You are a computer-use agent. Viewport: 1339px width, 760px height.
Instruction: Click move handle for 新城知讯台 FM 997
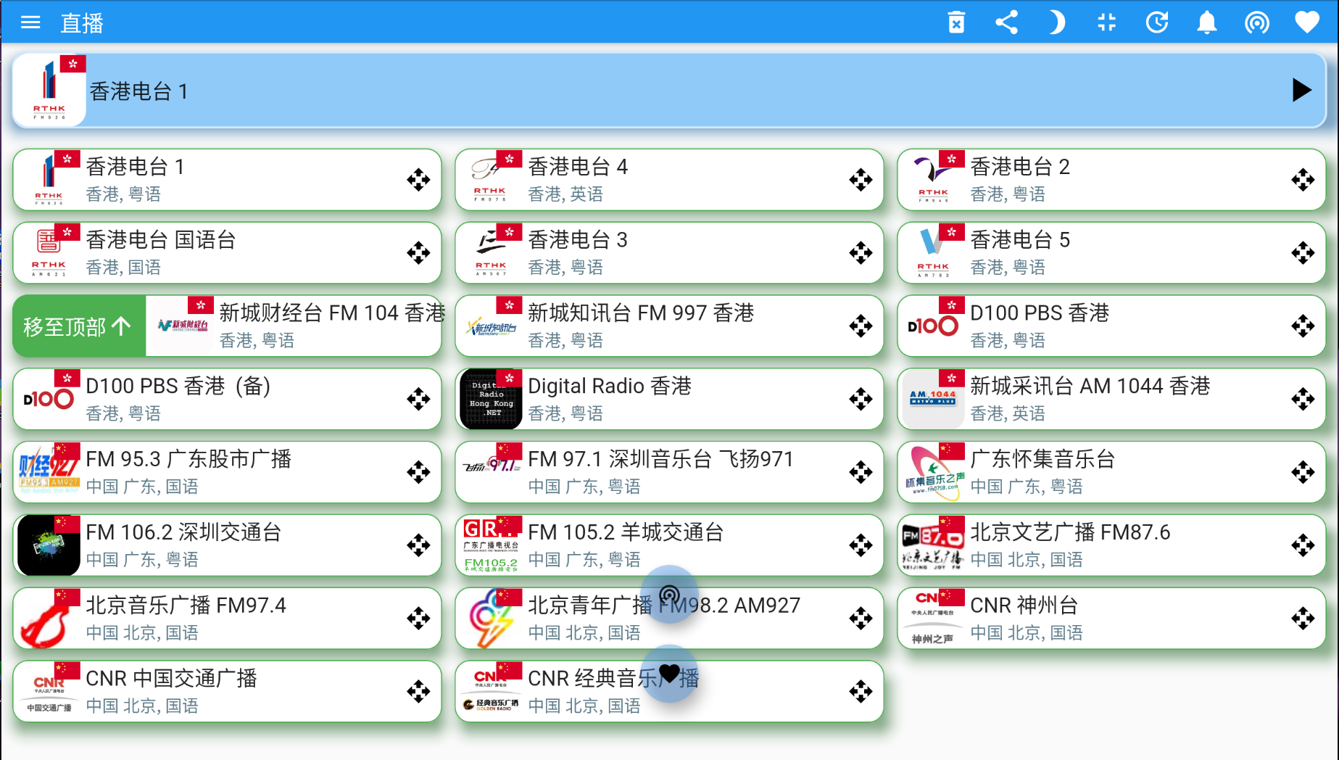coord(861,326)
